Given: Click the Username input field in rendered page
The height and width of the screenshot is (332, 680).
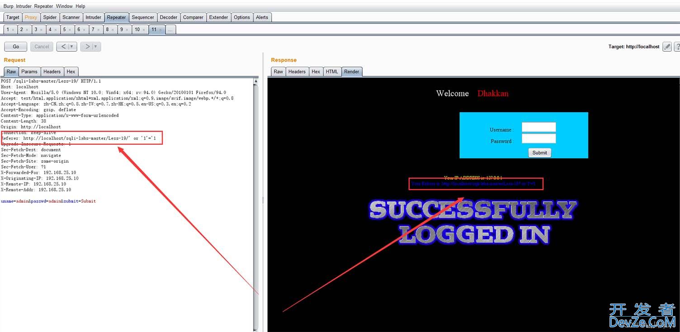Looking at the screenshot, I should click(x=538, y=127).
